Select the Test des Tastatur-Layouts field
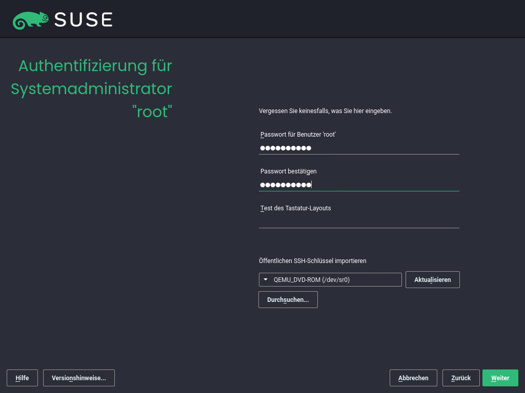This screenshot has width=525, height=393. 359,223
